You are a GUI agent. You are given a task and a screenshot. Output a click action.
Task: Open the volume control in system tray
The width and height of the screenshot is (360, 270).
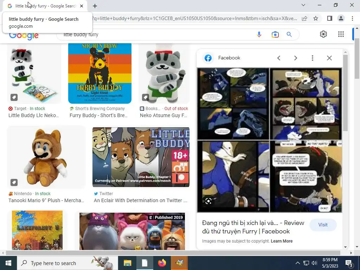314,263
